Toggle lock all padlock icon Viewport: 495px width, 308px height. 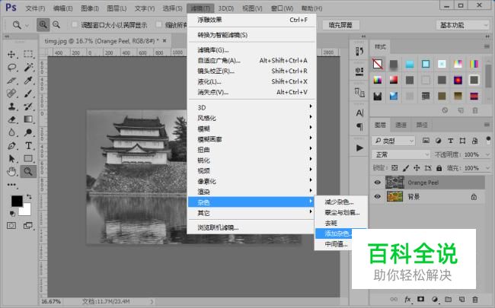pos(439,168)
